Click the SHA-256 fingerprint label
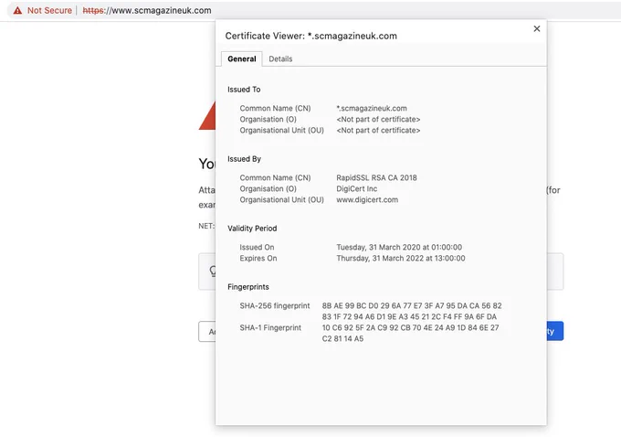Viewport: 621px width, 437px height. (275, 305)
